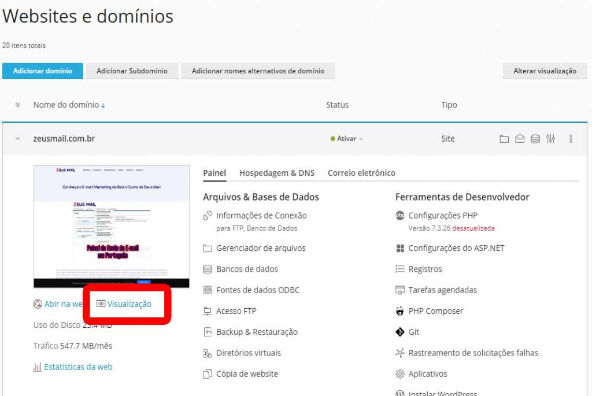Click the Alterar visualização button
The width and height of the screenshot is (592, 396).
click(x=545, y=71)
